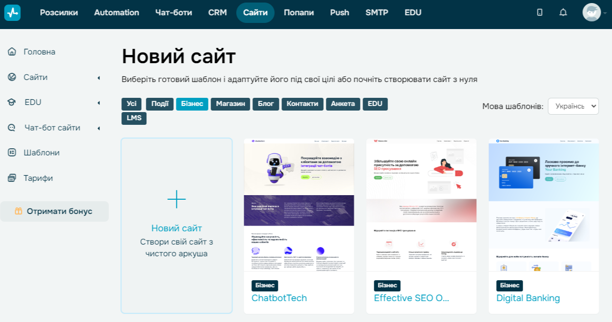Click the mobile app icon in header
612x322 pixels.
[539, 12]
